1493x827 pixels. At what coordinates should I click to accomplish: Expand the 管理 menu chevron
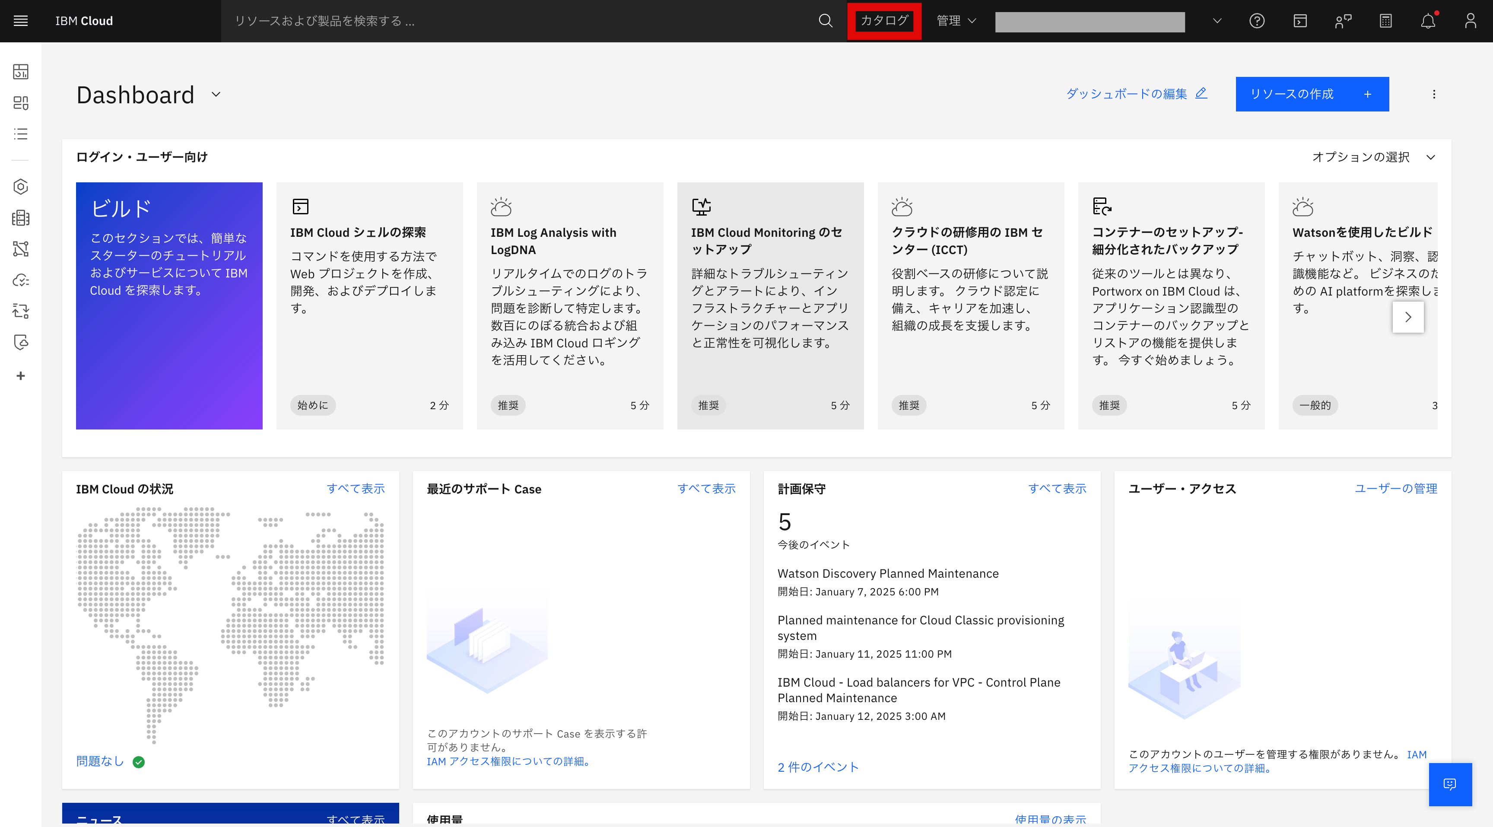point(972,21)
